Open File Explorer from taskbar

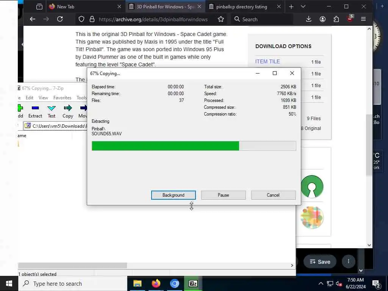(x=137, y=283)
